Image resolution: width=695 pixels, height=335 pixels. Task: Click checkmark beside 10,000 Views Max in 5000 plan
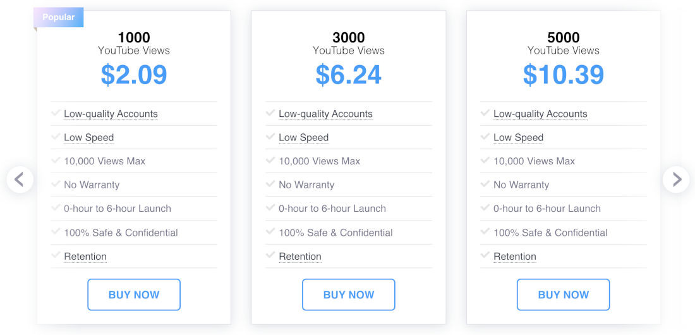[485, 160]
